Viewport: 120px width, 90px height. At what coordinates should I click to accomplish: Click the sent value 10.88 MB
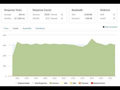(x=88, y=14)
